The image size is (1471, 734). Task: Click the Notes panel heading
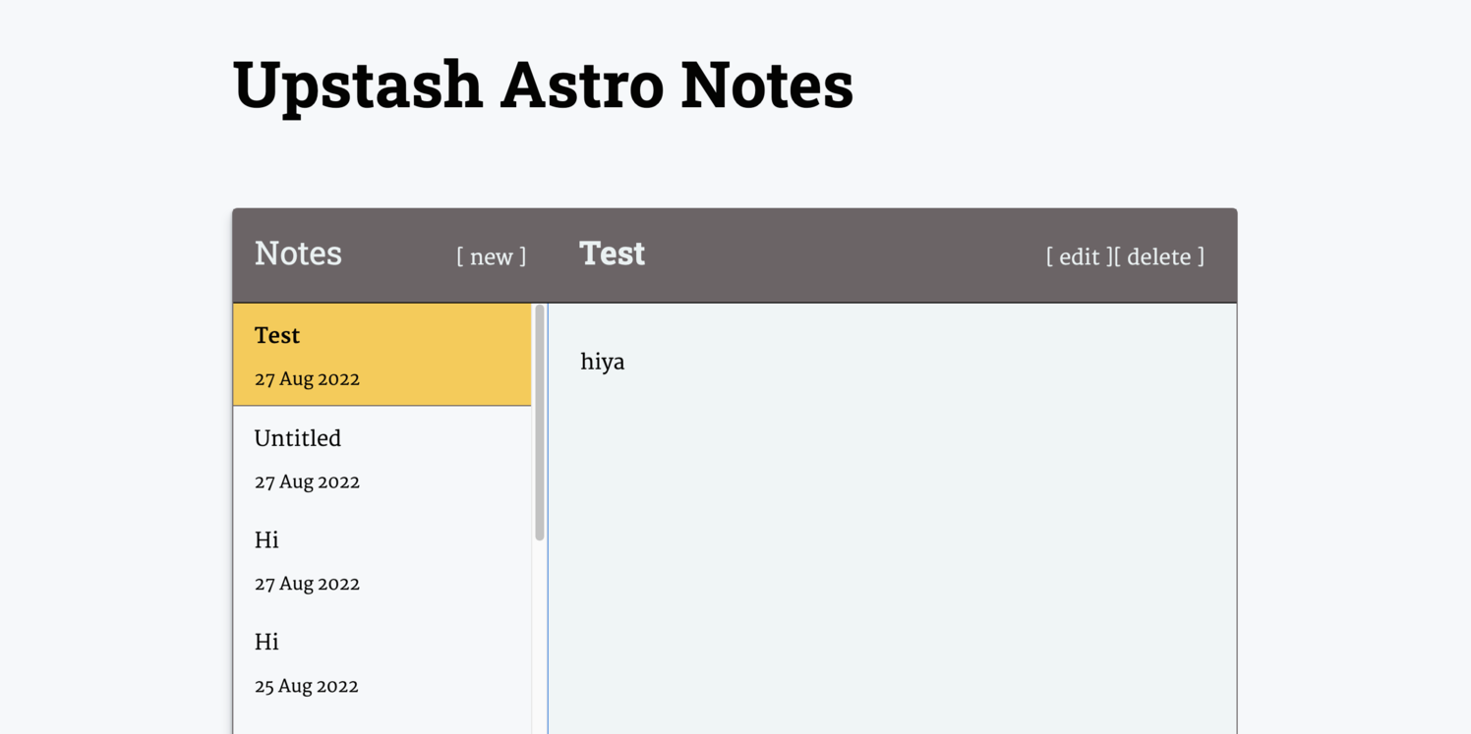click(298, 254)
